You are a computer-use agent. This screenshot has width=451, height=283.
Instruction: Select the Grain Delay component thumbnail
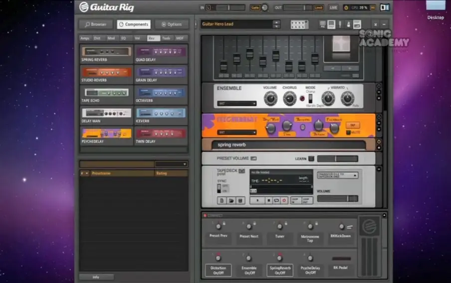click(x=161, y=72)
